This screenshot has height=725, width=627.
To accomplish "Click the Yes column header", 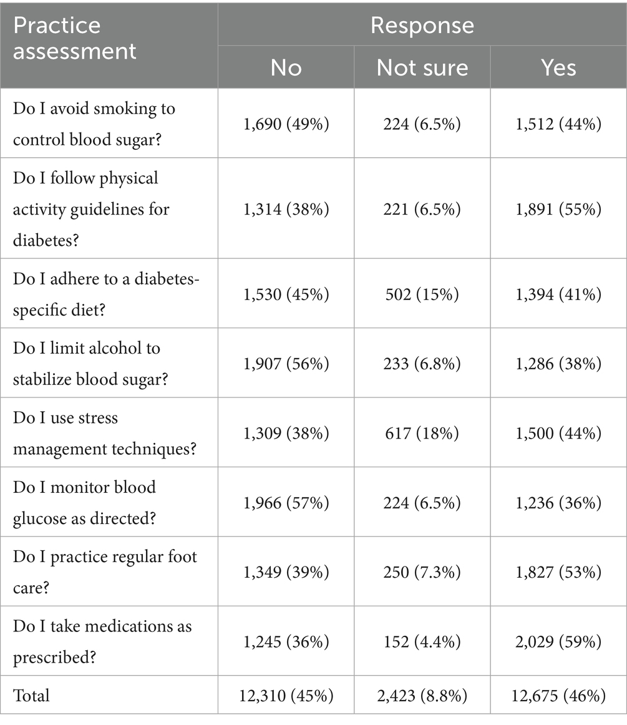I will (x=558, y=67).
